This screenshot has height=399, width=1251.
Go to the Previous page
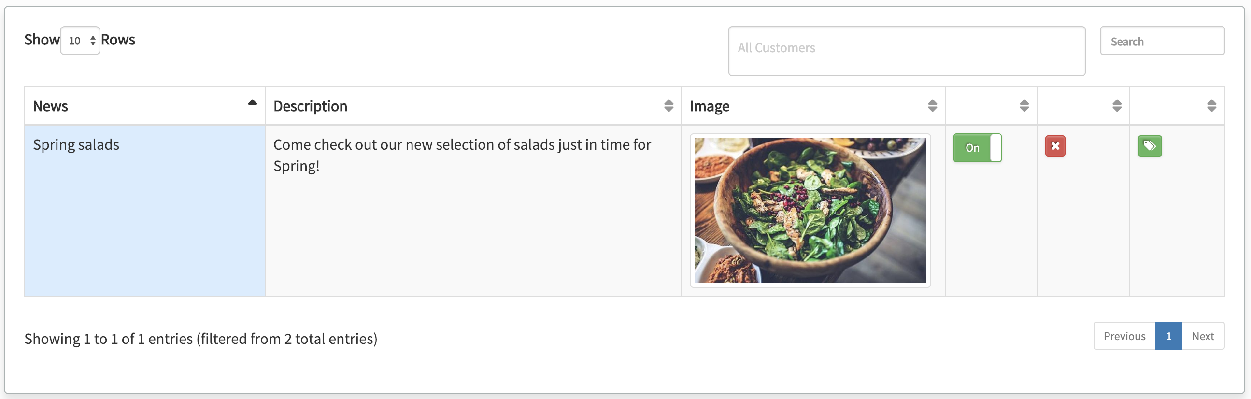pyautogui.click(x=1124, y=336)
